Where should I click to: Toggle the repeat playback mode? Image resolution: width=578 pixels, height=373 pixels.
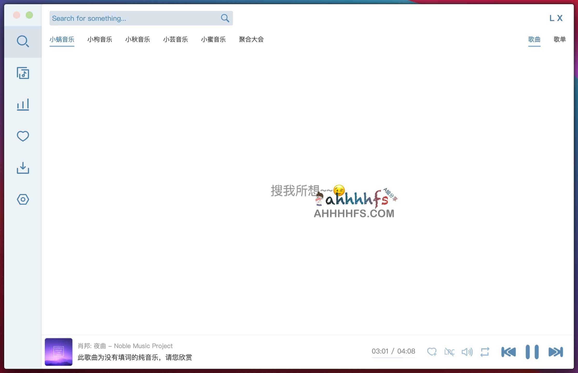pos(485,352)
